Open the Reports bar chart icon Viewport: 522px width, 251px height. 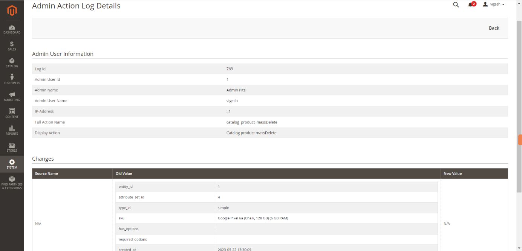point(12,130)
